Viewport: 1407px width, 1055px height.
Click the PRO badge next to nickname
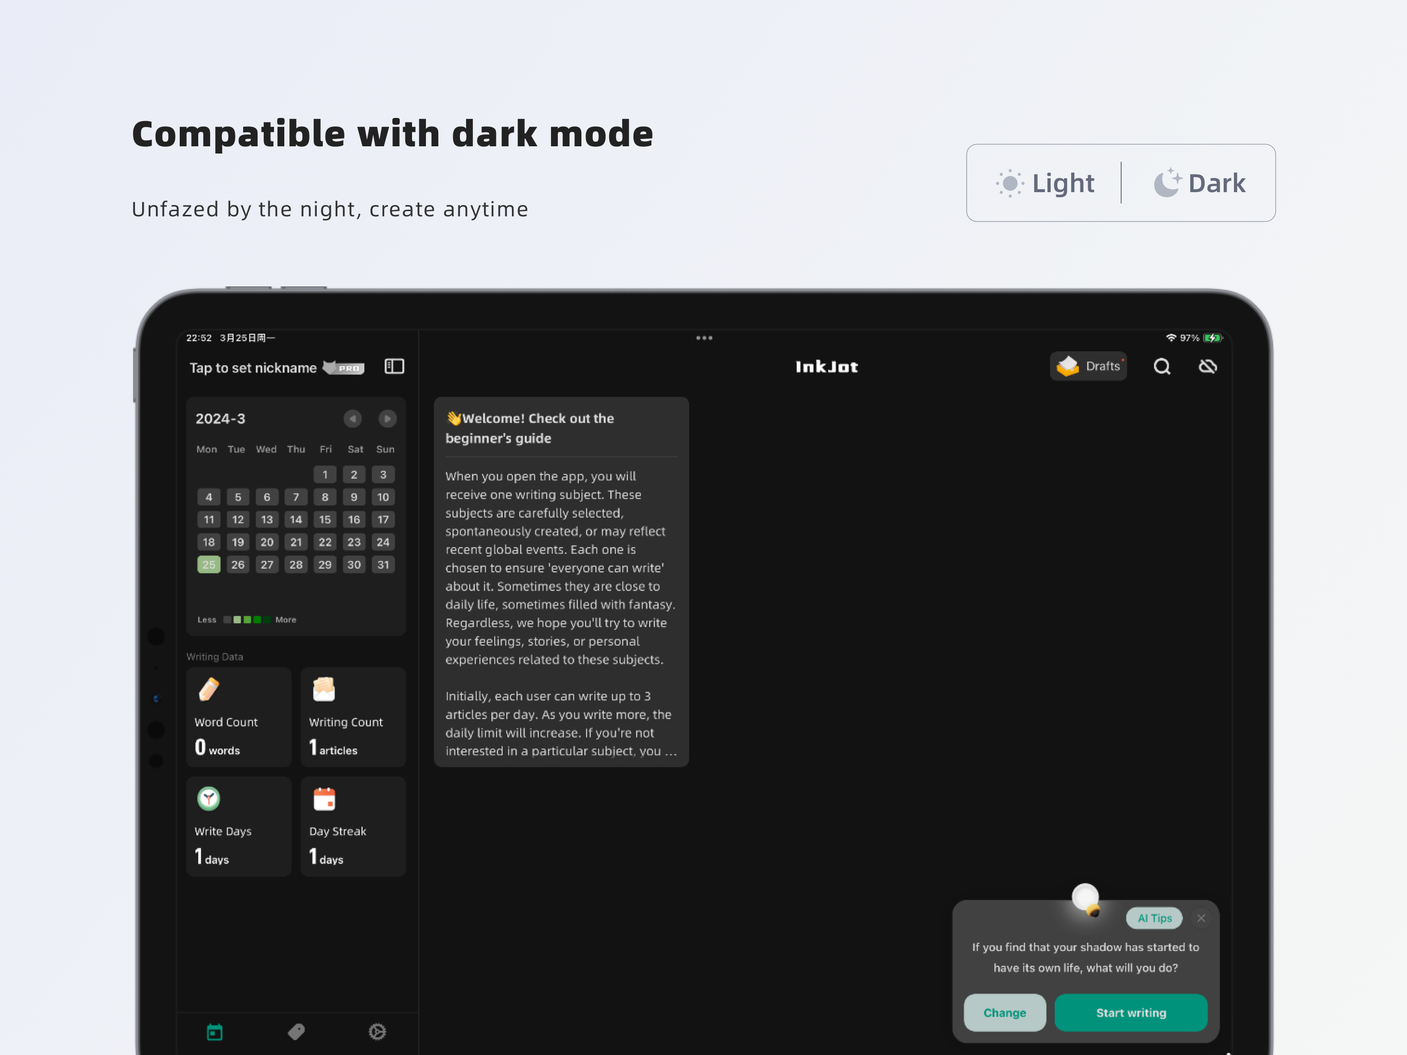coord(344,368)
